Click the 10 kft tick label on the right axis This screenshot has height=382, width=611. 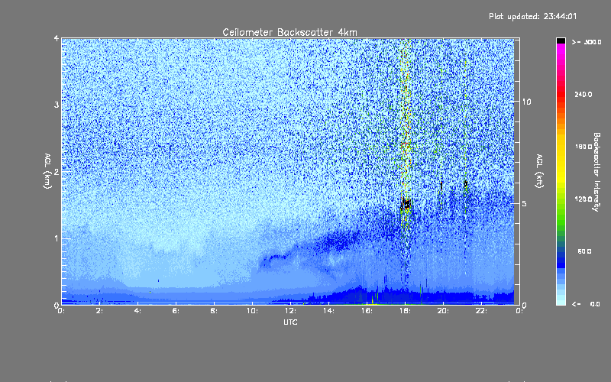[526, 102]
